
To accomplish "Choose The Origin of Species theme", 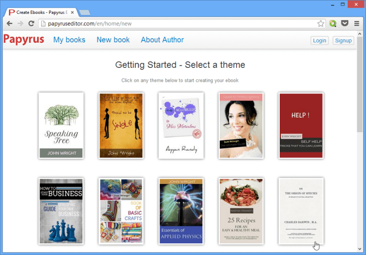I will click(x=301, y=211).
